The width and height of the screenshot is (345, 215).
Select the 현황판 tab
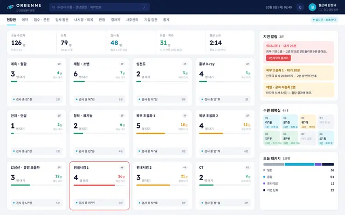[11, 20]
